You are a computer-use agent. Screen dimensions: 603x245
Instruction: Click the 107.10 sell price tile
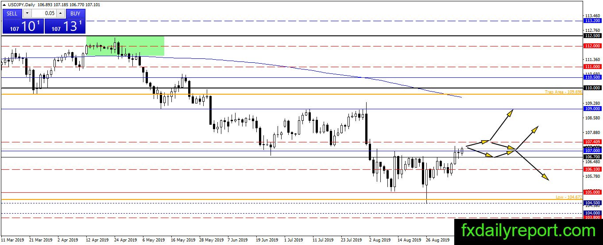pos(23,26)
